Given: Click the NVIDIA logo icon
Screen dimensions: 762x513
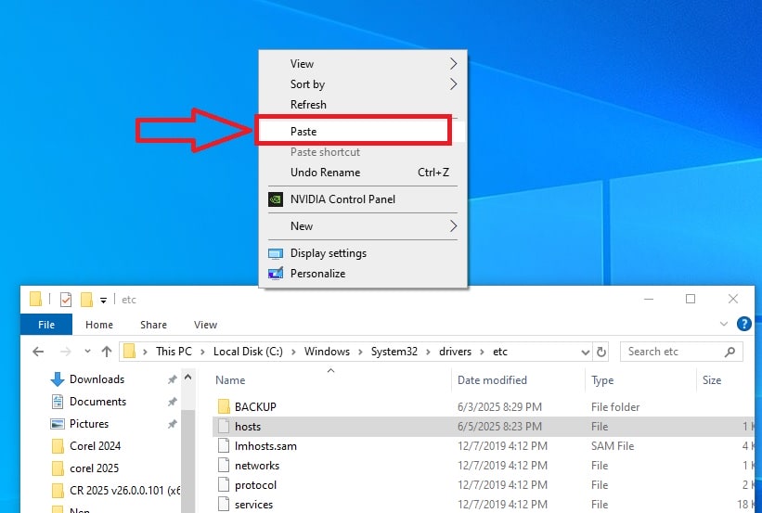Looking at the screenshot, I should (276, 199).
